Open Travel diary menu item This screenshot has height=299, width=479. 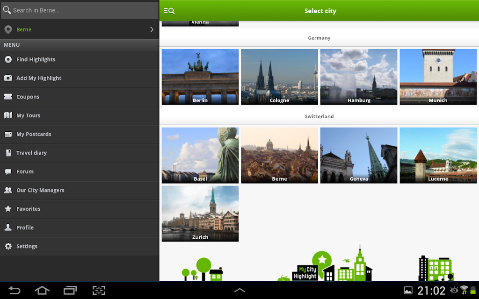pyautogui.click(x=80, y=153)
